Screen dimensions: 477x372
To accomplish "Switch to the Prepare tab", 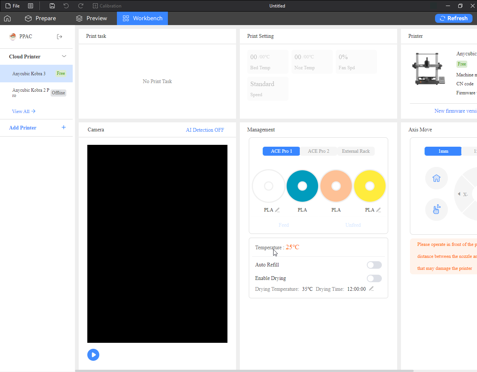I will tap(40, 18).
